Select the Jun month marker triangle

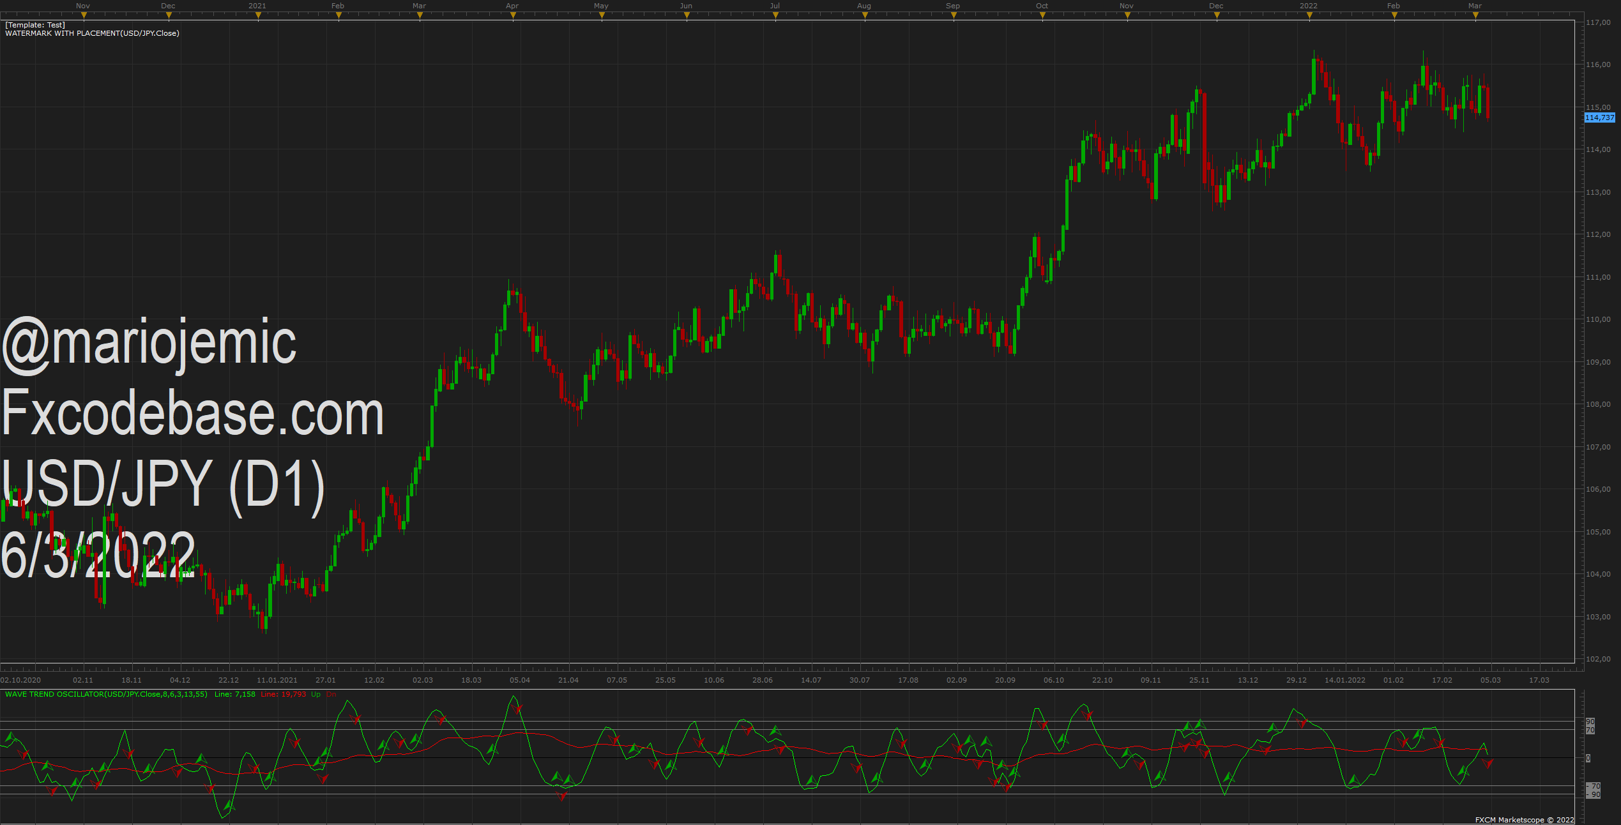687,16
